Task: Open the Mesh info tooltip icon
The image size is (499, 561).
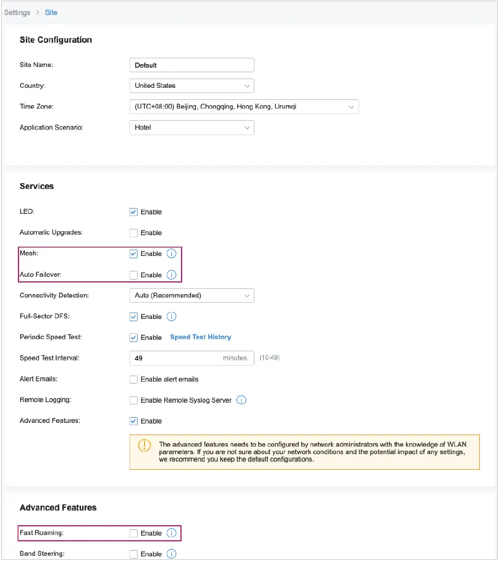Action: 172,253
